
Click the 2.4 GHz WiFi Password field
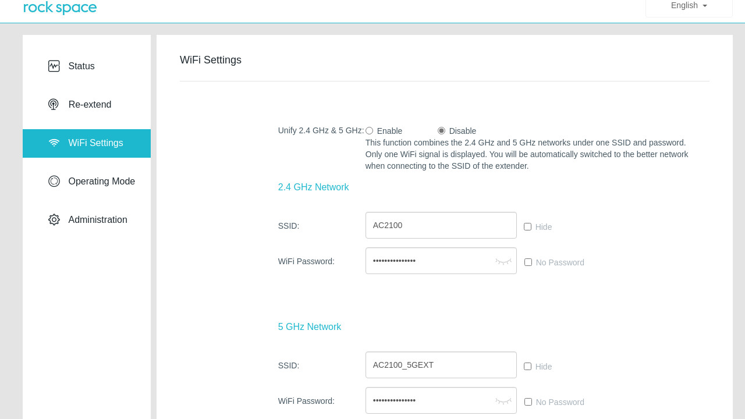[431, 261]
